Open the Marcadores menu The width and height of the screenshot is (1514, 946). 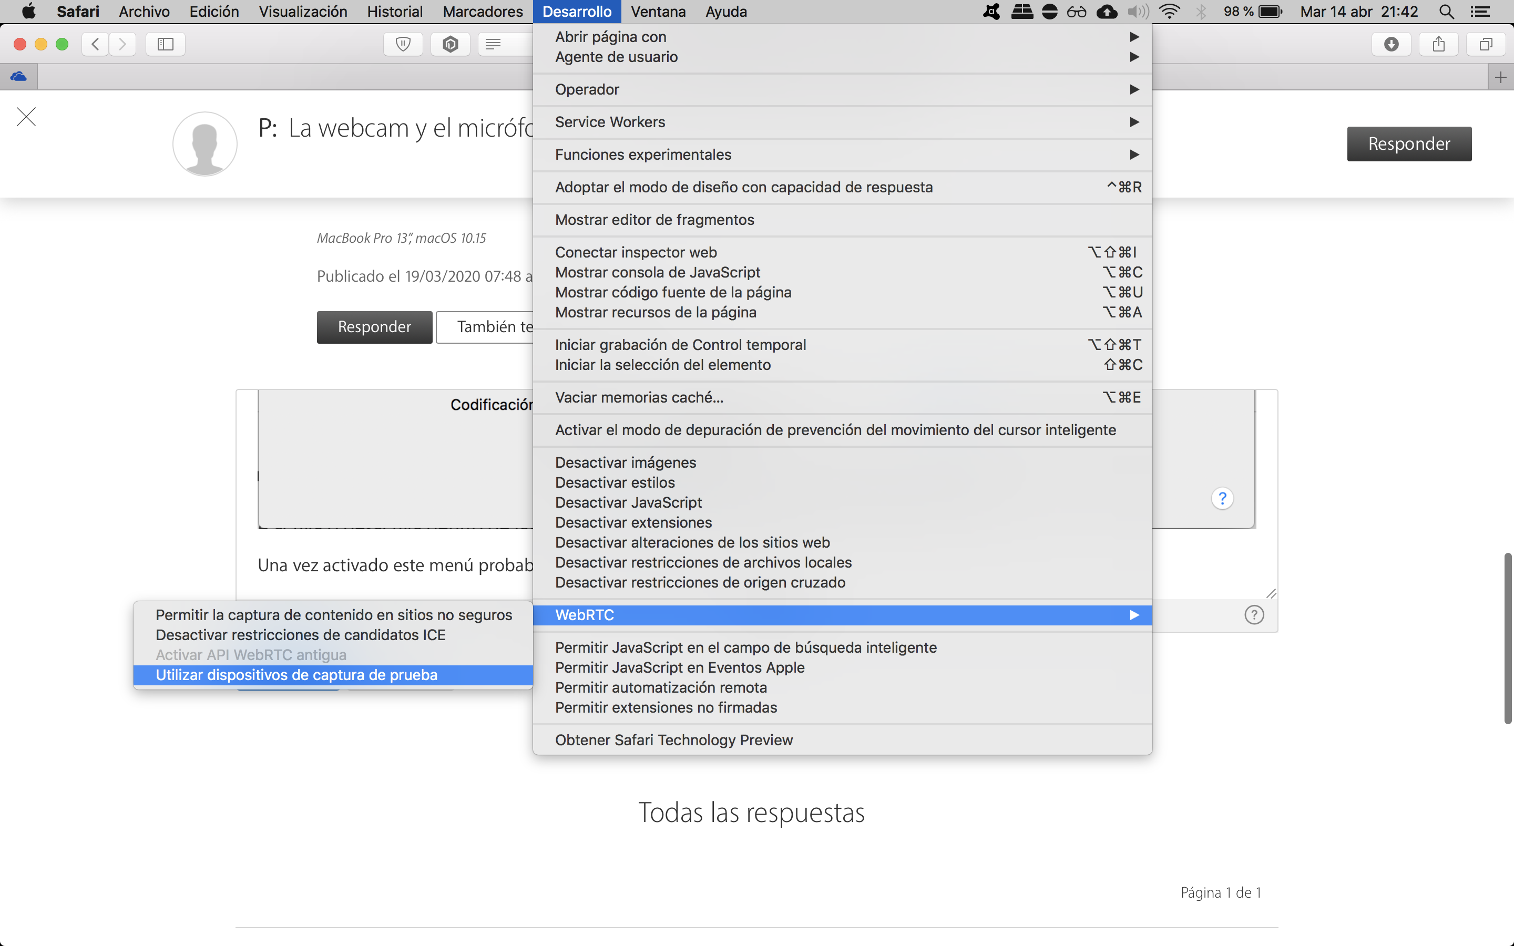[x=483, y=11]
